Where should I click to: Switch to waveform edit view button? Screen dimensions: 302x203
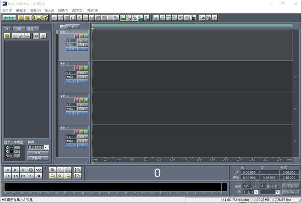pos(9,18)
